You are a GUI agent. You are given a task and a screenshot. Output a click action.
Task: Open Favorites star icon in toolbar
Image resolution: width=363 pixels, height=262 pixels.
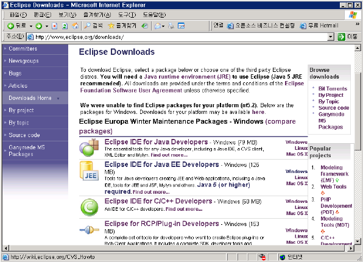pos(111,26)
